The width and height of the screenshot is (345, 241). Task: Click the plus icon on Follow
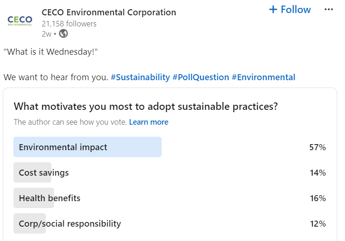273,10
